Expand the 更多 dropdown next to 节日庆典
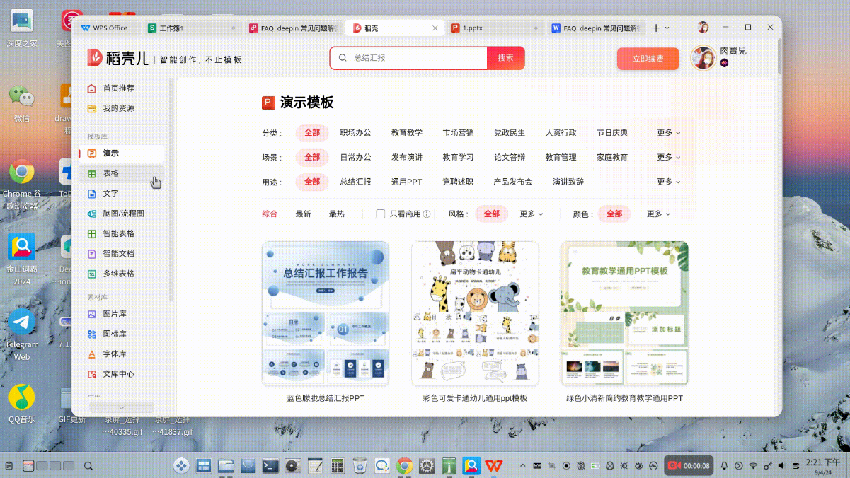 pyautogui.click(x=667, y=133)
